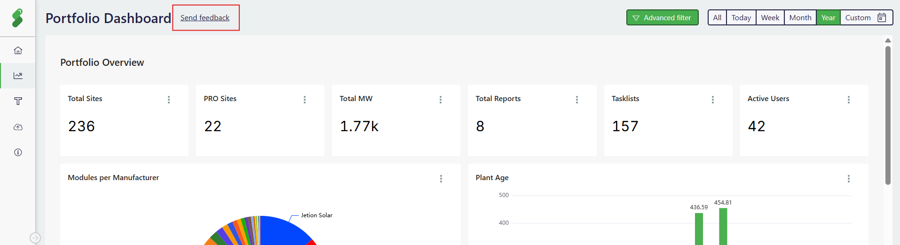Screen dimensions: 900x245
Task: Click the Plant Age chart title
Action: pos(492,178)
